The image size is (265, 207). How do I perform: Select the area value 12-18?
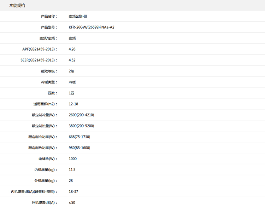(x=73, y=104)
